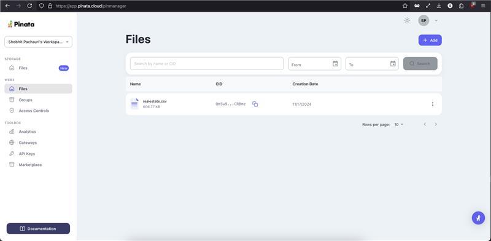Click the QmSw9...CRBmz CID text
Screen dimensions: 491x241
point(231,104)
